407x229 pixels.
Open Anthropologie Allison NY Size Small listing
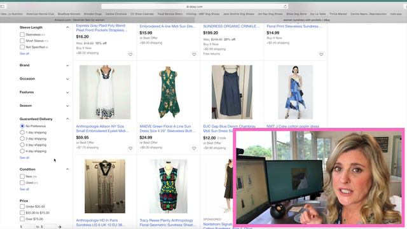[102, 128]
